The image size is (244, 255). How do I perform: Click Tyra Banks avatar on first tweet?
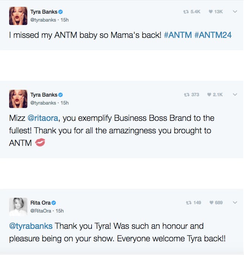18,16
